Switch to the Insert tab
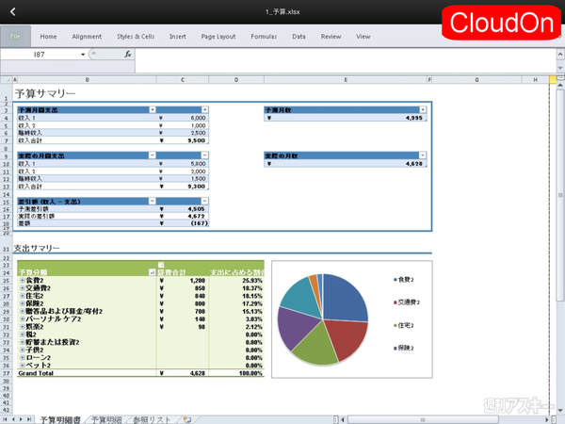565x424 pixels. 178,37
